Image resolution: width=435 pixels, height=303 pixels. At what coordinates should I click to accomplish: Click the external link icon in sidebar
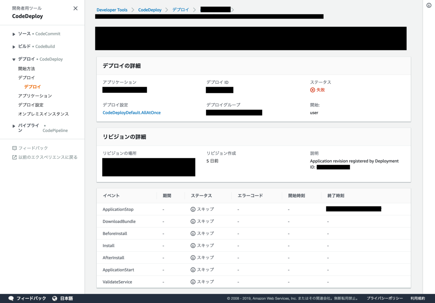14,157
